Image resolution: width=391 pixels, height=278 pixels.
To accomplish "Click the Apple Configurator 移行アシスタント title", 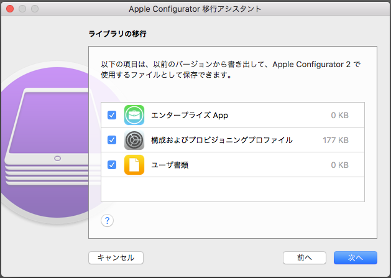I will click(195, 9).
